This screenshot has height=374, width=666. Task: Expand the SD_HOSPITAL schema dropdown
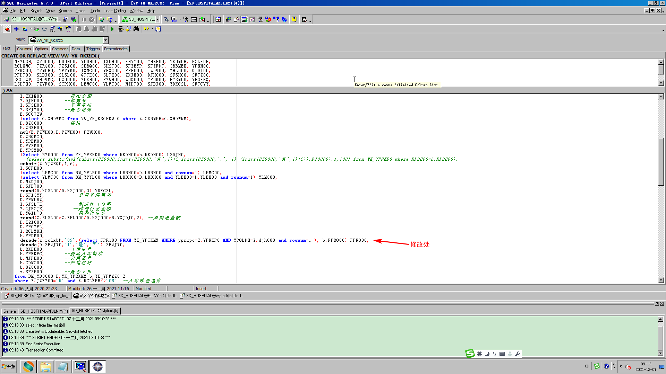pyautogui.click(x=157, y=19)
